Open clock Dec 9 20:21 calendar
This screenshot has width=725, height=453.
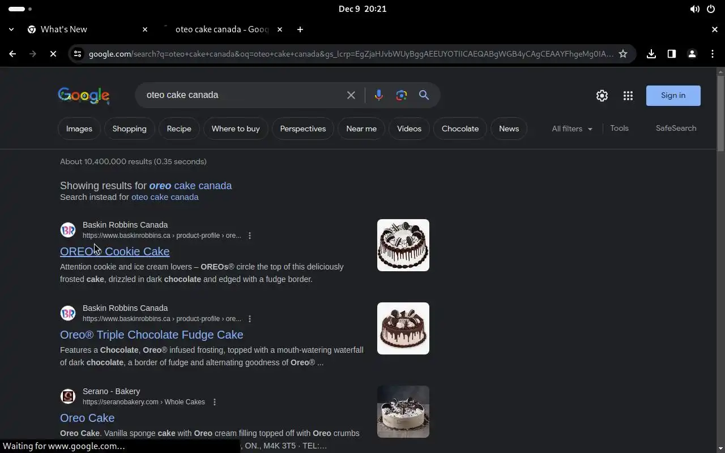[362, 9]
